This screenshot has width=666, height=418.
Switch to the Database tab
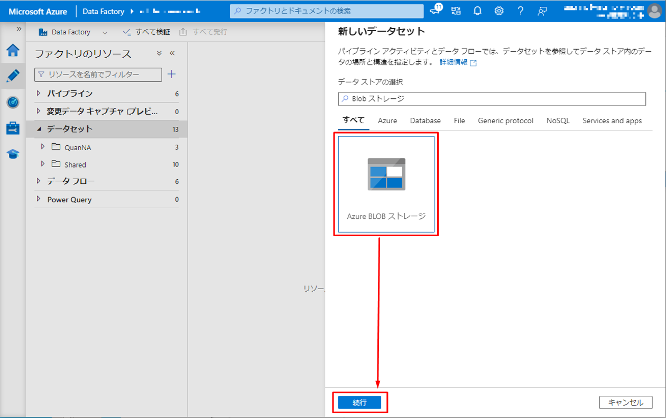pyautogui.click(x=425, y=120)
